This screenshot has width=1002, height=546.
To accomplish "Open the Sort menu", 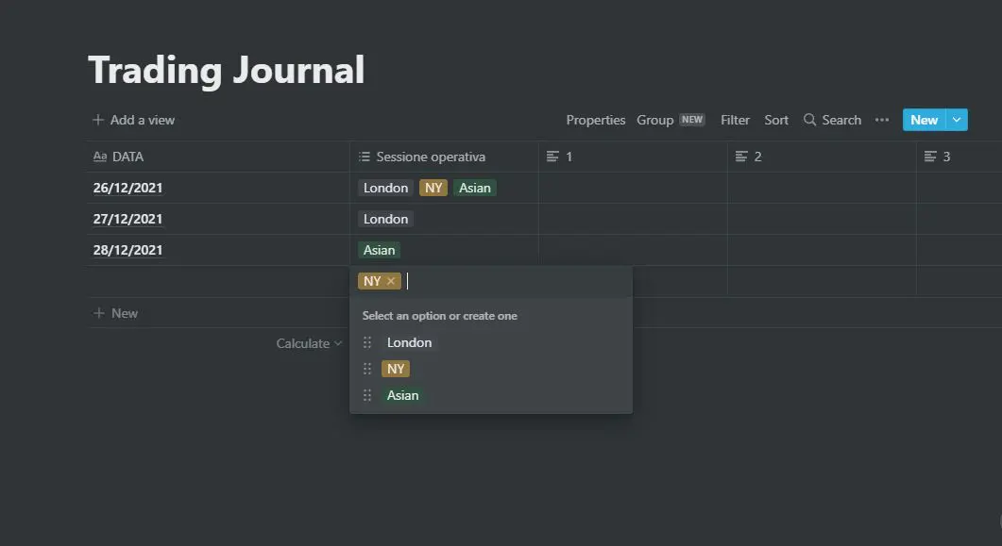I will pos(776,120).
